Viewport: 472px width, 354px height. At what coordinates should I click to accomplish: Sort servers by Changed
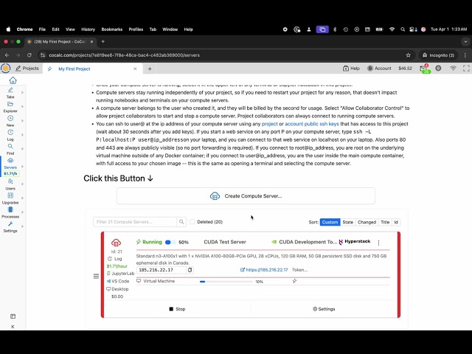(x=367, y=222)
